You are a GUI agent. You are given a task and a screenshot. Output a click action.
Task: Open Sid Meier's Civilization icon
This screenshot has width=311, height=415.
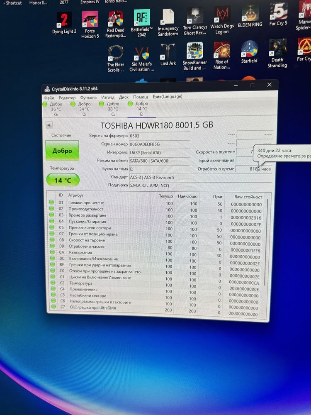pos(141,59)
